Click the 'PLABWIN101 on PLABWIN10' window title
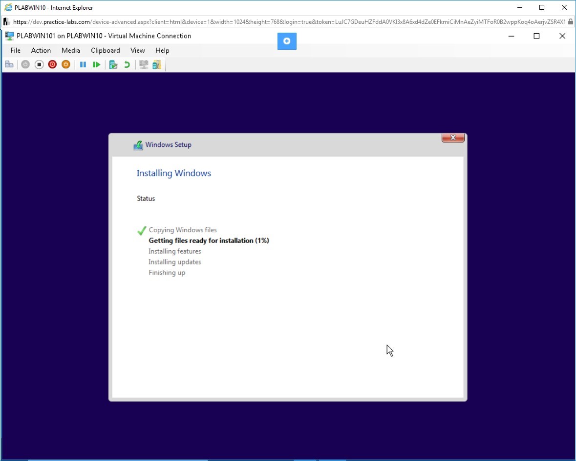This screenshot has width=576, height=461. 104,36
